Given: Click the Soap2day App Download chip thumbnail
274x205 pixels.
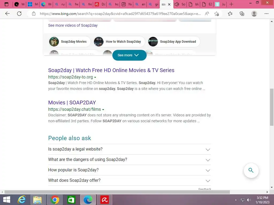Looking at the screenshot, I should [x=153, y=42].
